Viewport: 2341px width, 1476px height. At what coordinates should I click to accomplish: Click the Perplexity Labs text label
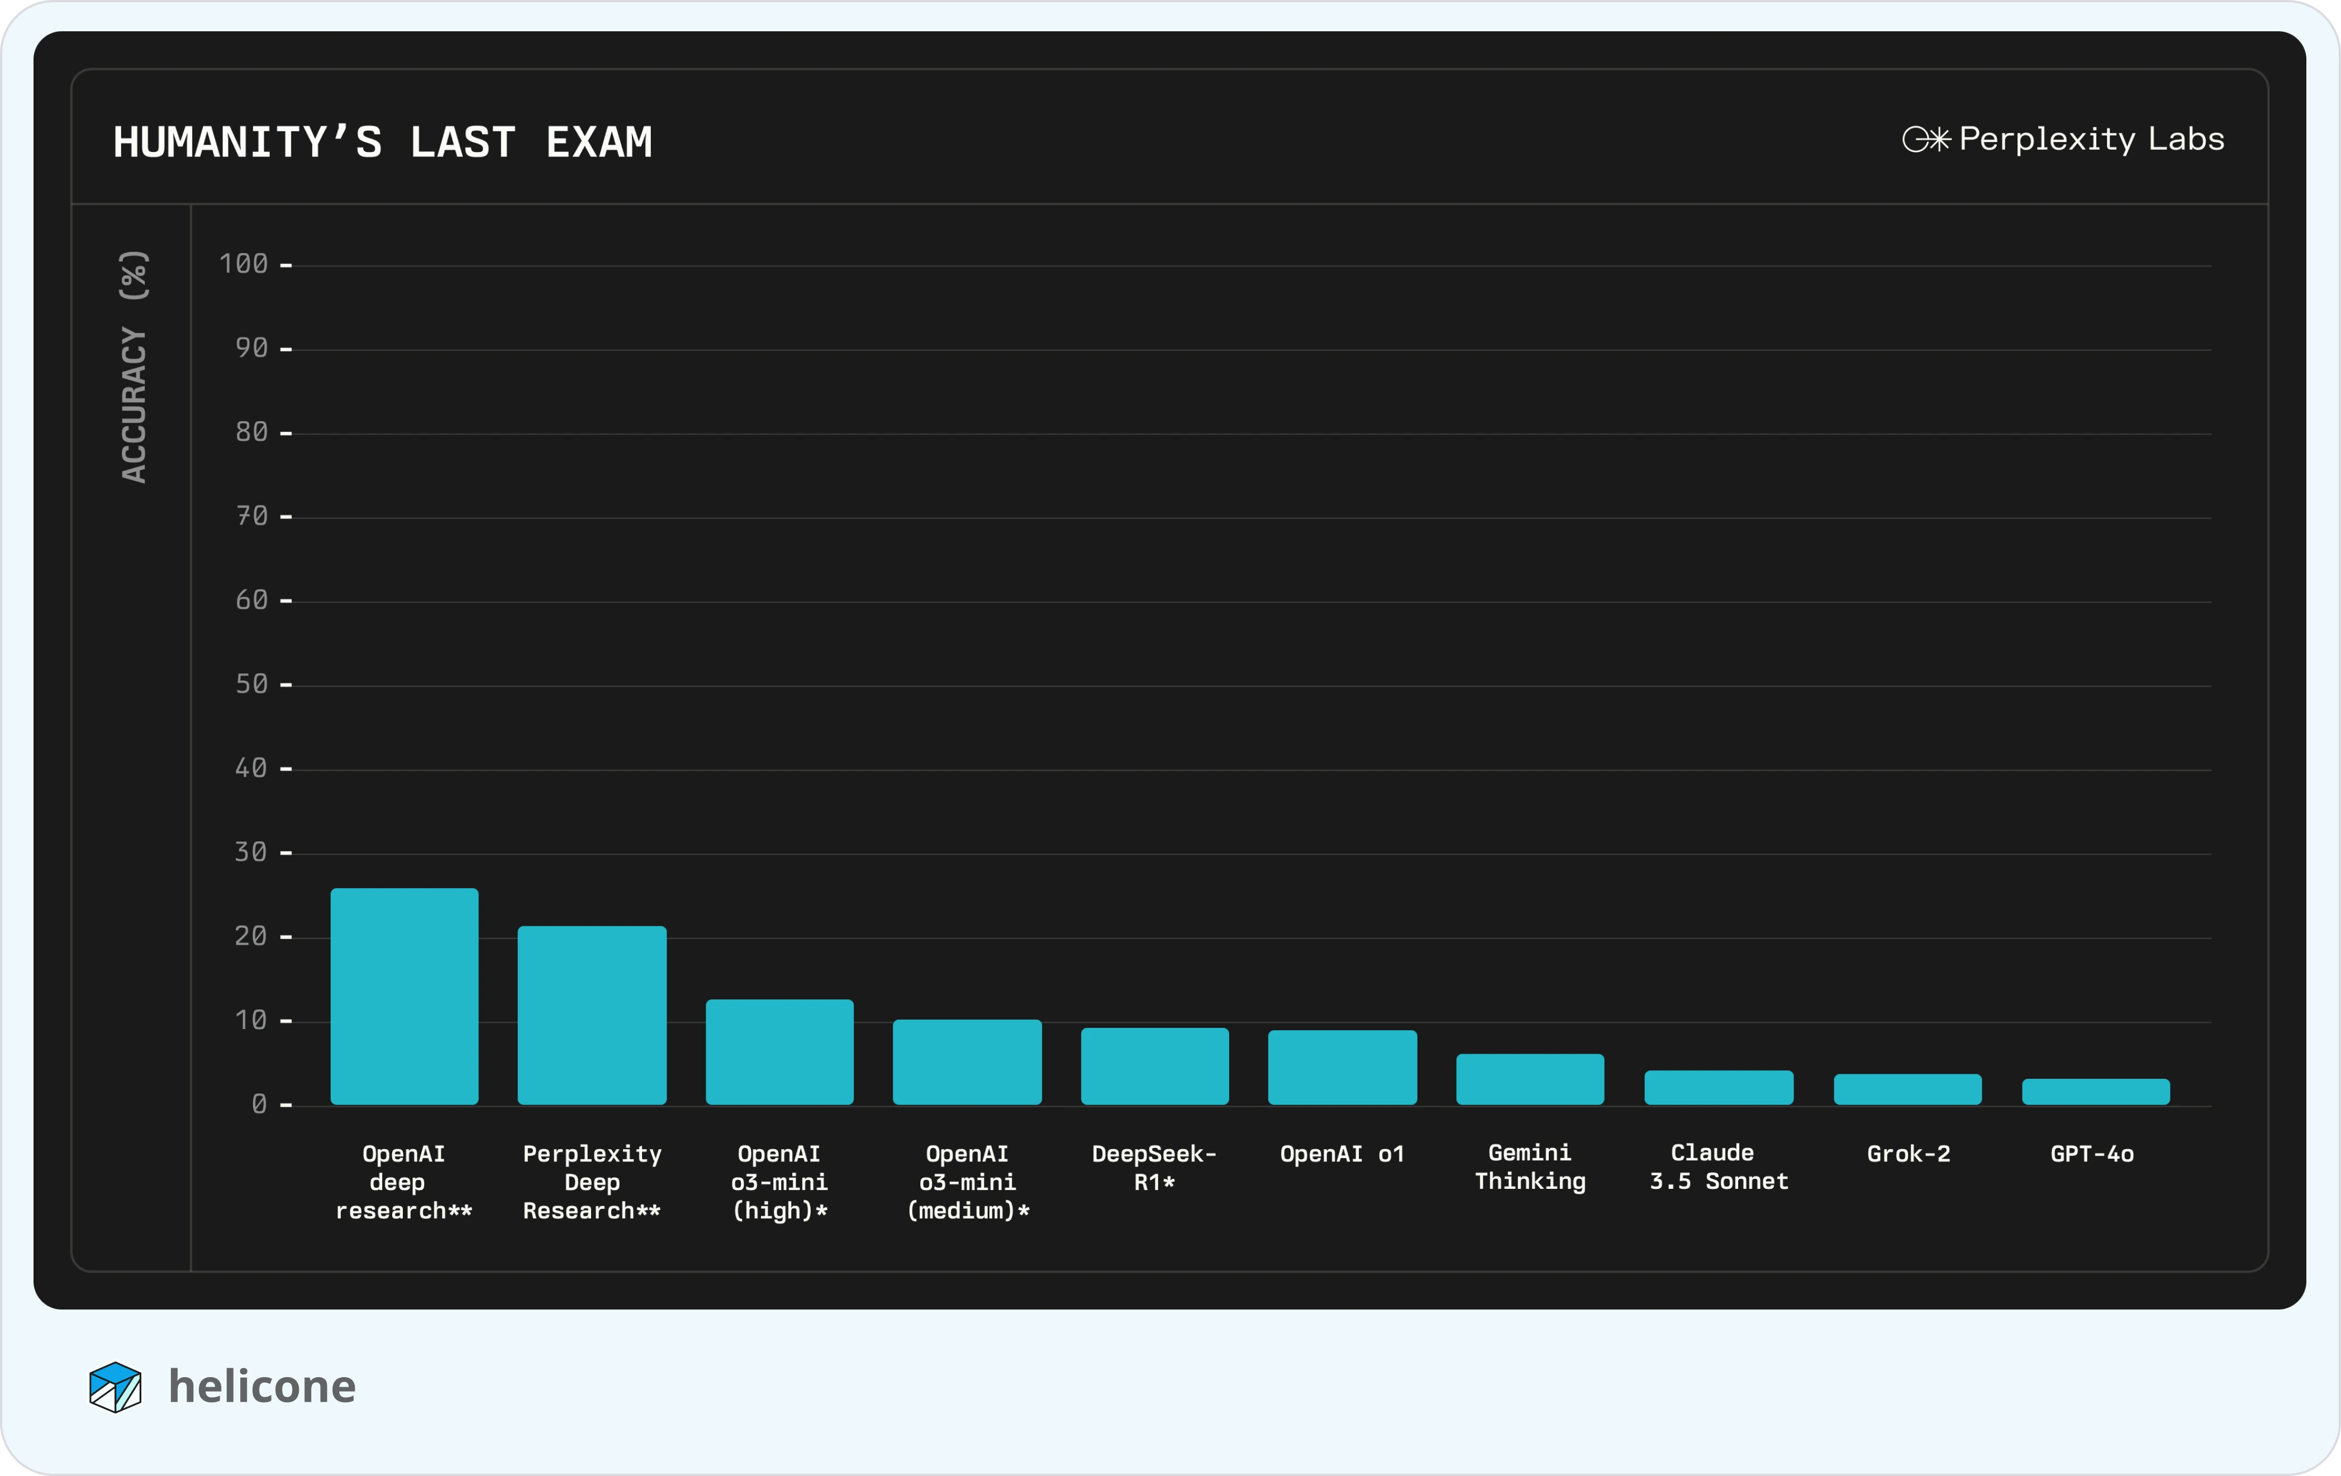click(x=2091, y=139)
